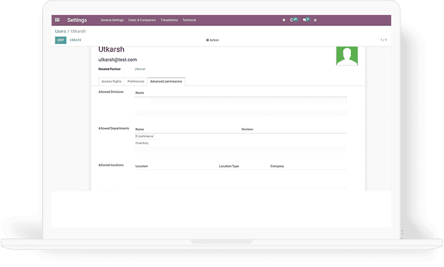The width and height of the screenshot is (444, 267).
Task: Click the record pager 1 / 1
Action: (x=383, y=40)
